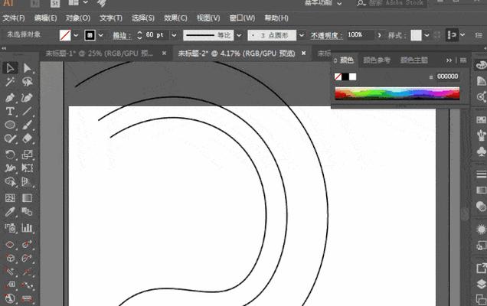Open the Appearance sun-shaped panel icon
Screen dimensions: 487x306
click(481, 229)
